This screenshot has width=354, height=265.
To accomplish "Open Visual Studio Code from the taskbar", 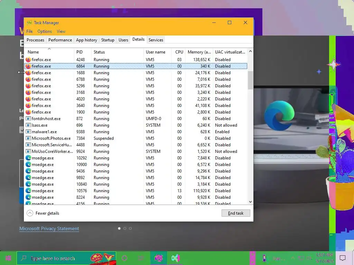I will click(175, 258).
